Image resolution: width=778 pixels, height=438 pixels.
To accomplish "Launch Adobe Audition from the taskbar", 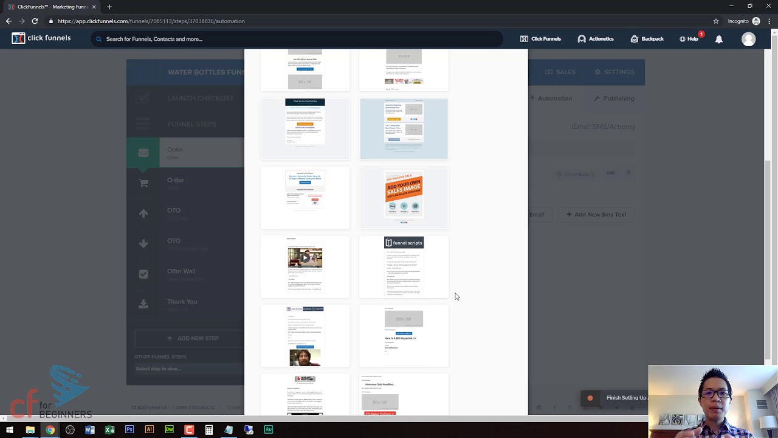I will click(x=268, y=430).
